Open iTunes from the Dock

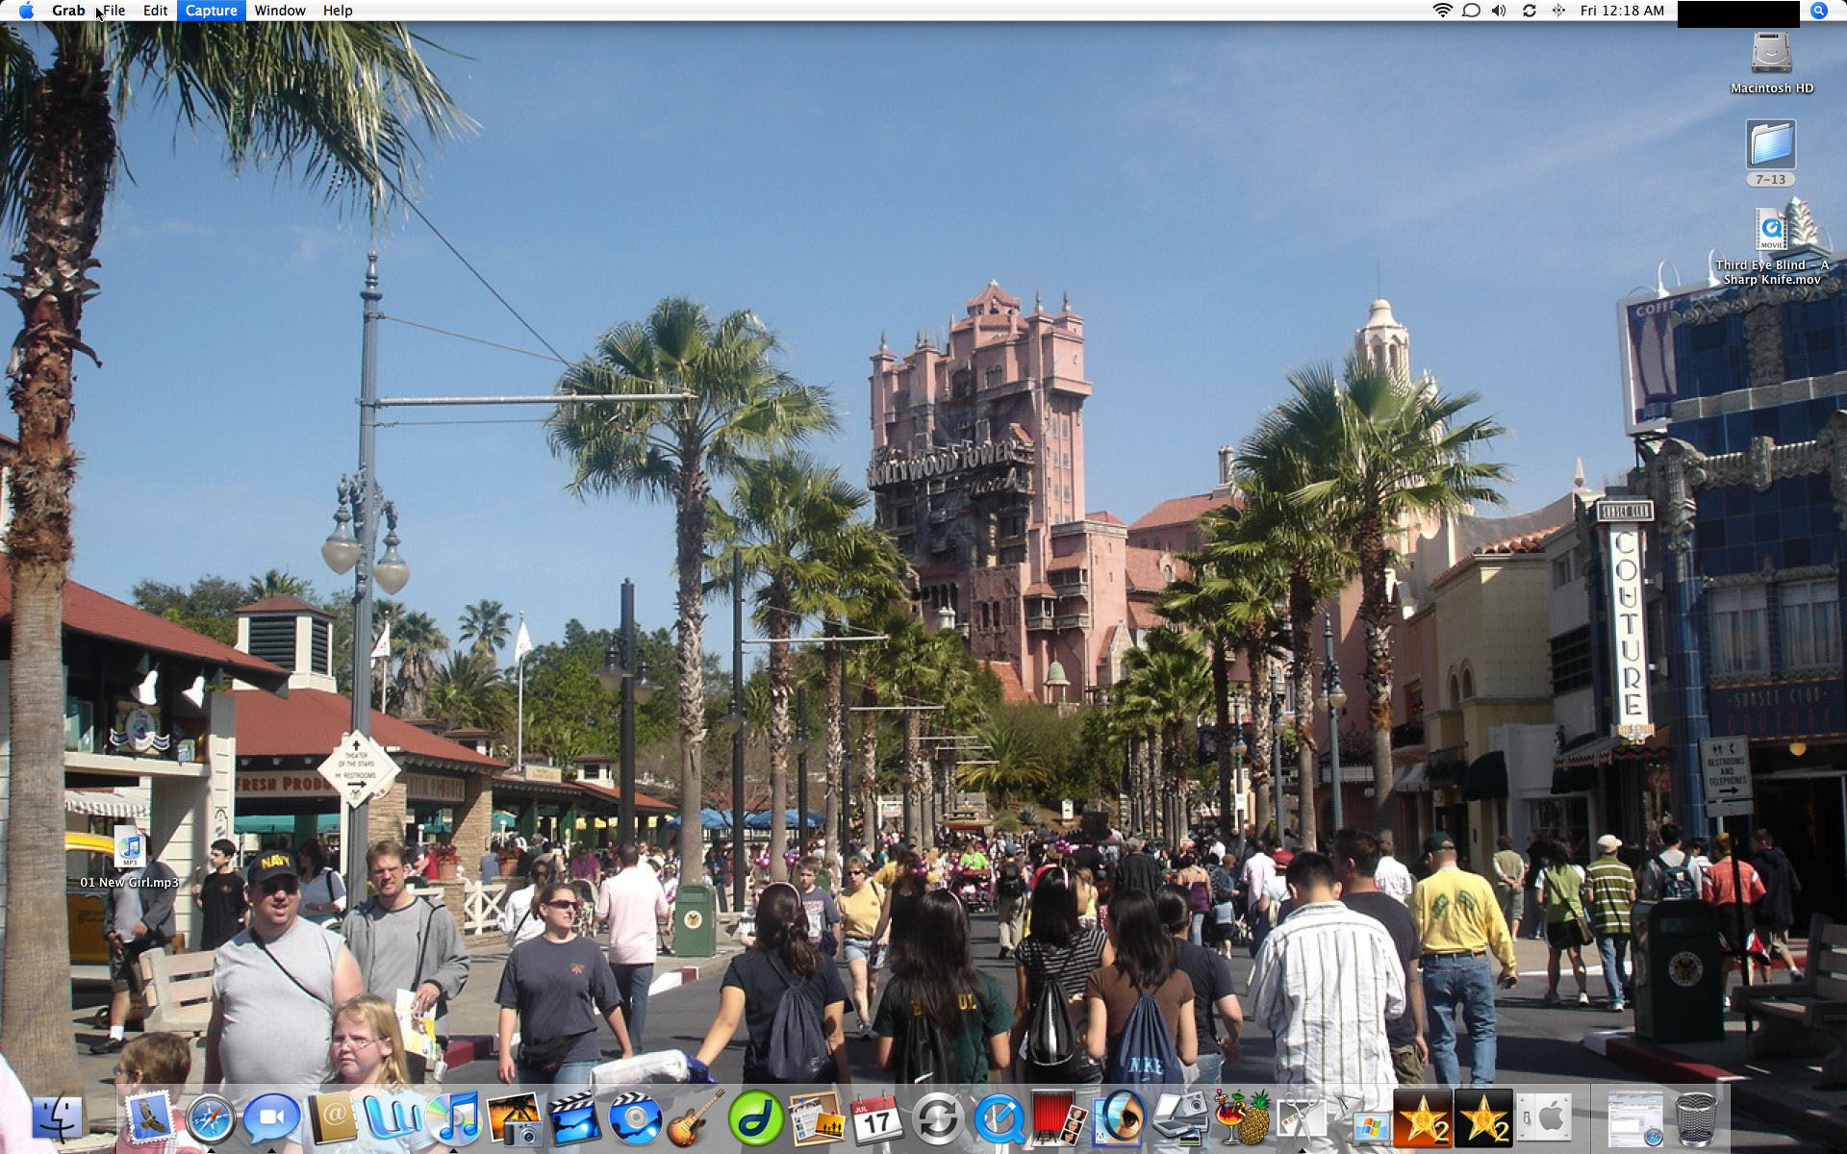coord(454,1119)
